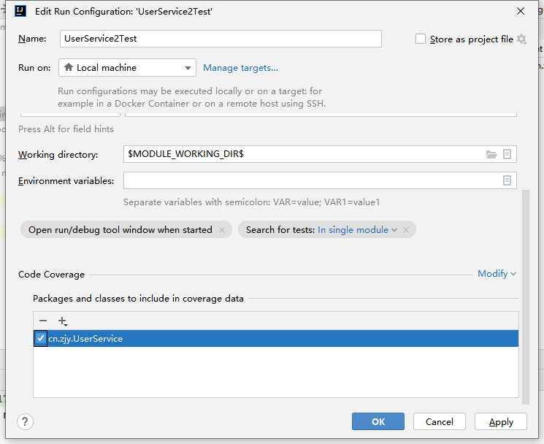Open the help question mark icon
Viewport: 544px width, 444px height.
(25, 421)
